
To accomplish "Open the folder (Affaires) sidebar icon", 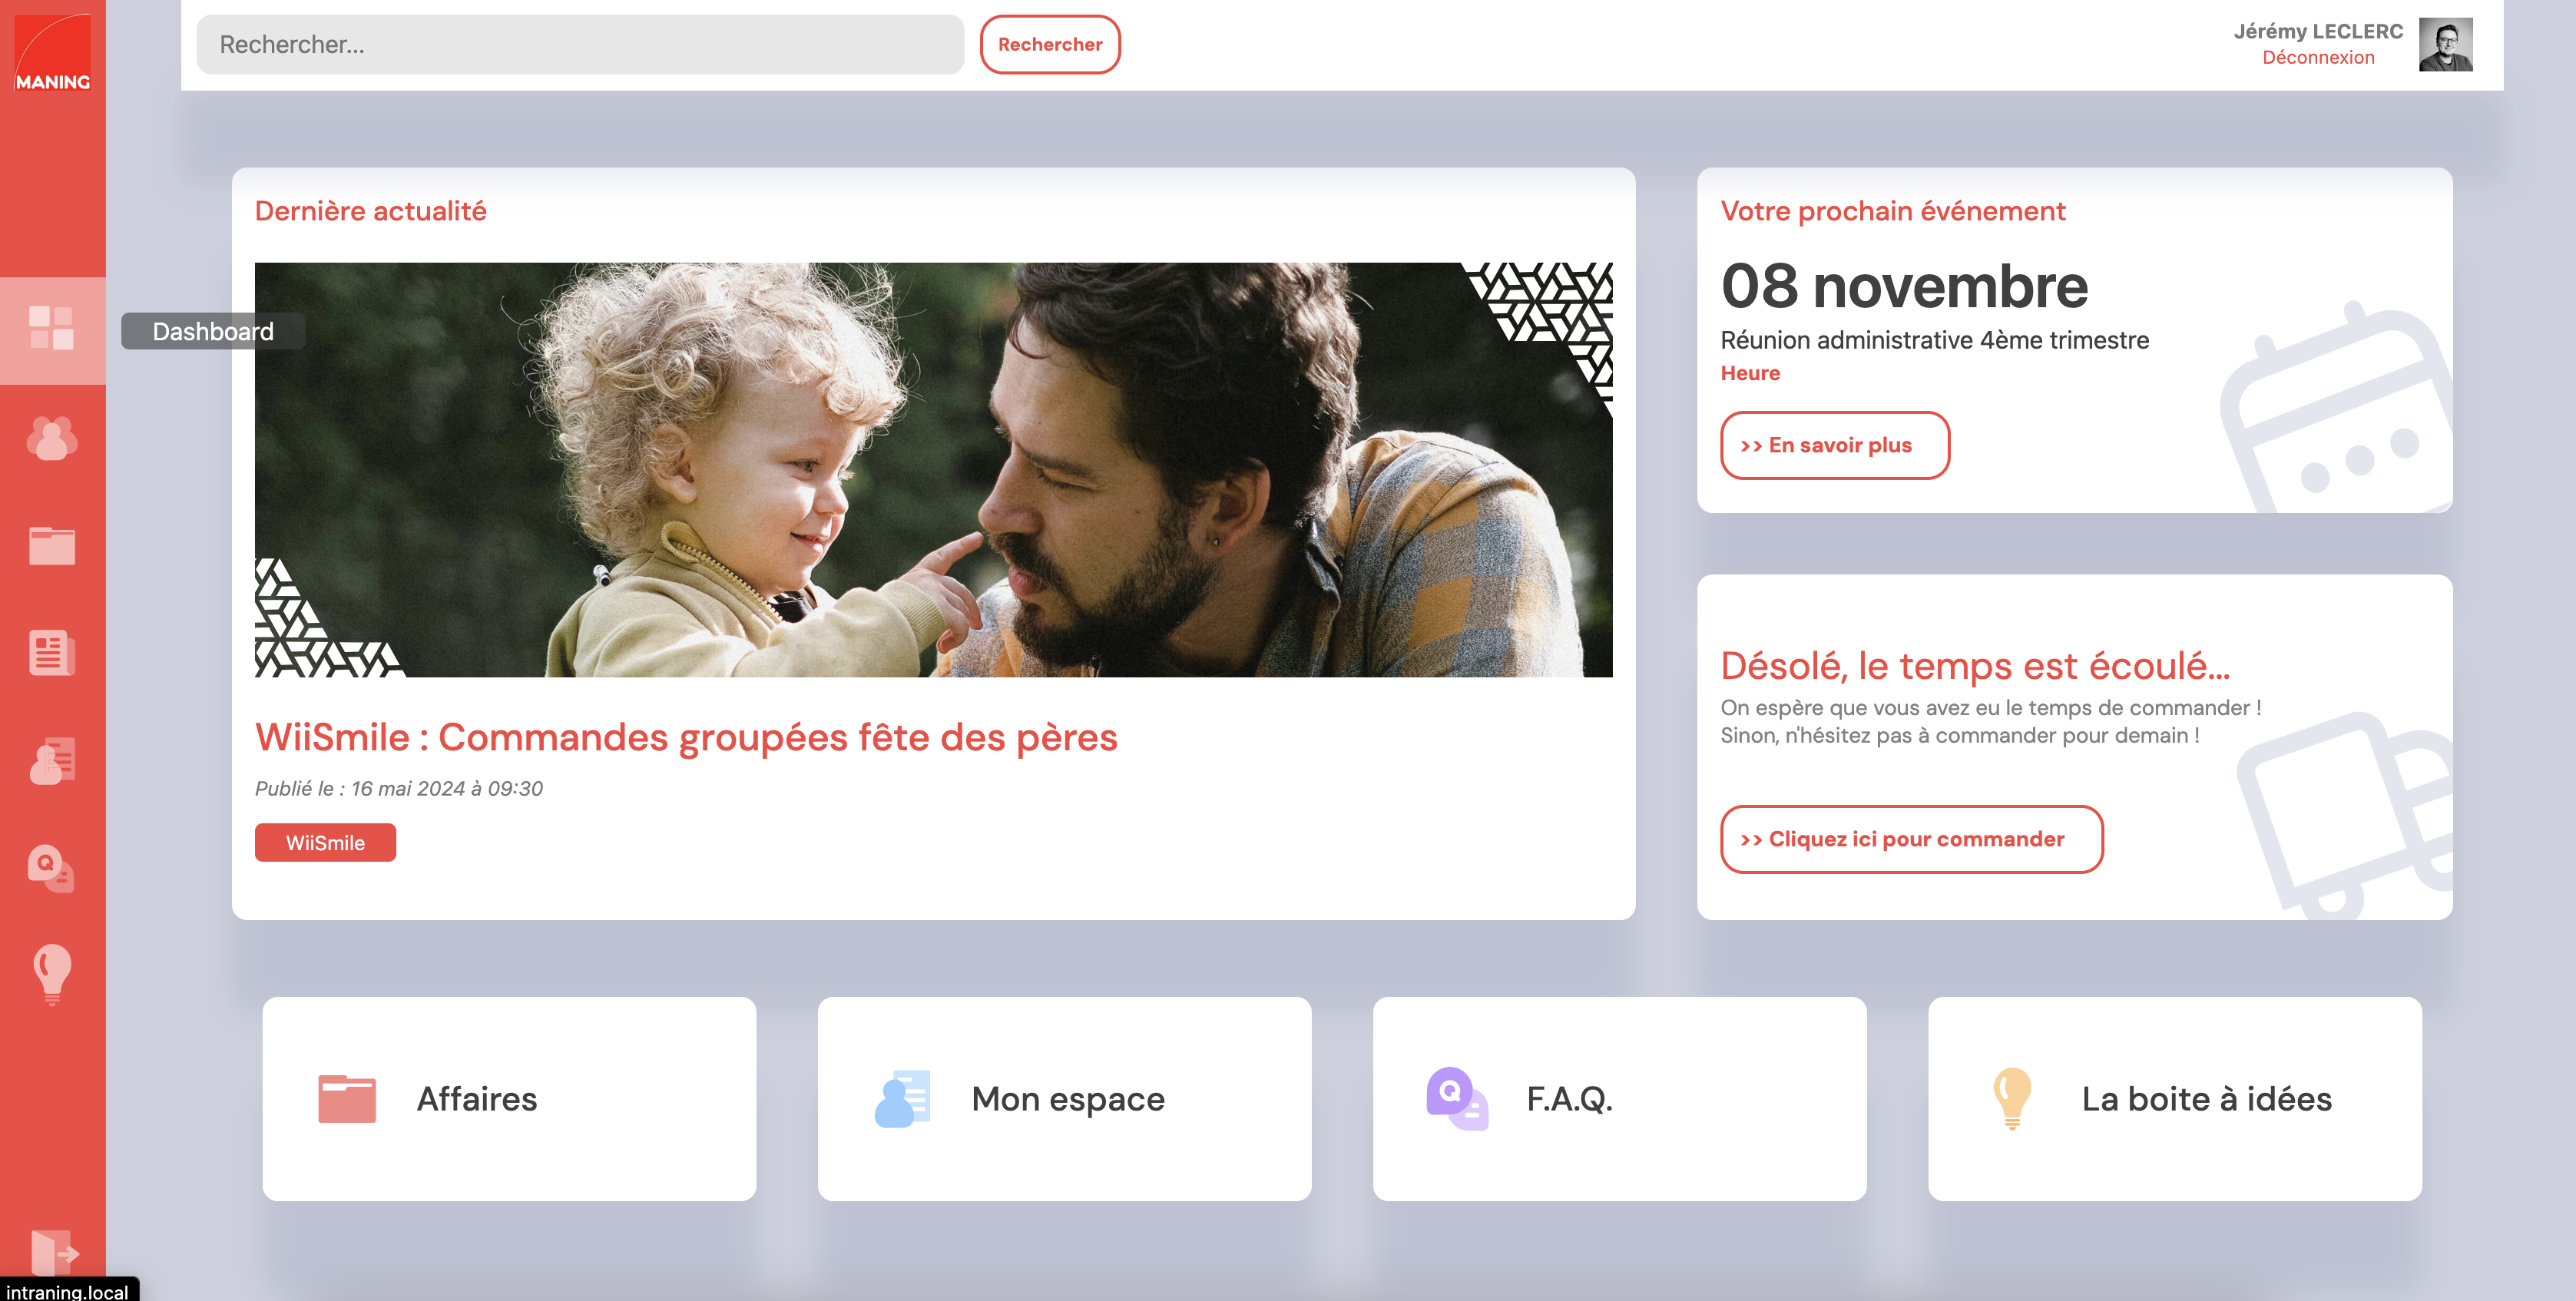I will pyautogui.click(x=52, y=546).
